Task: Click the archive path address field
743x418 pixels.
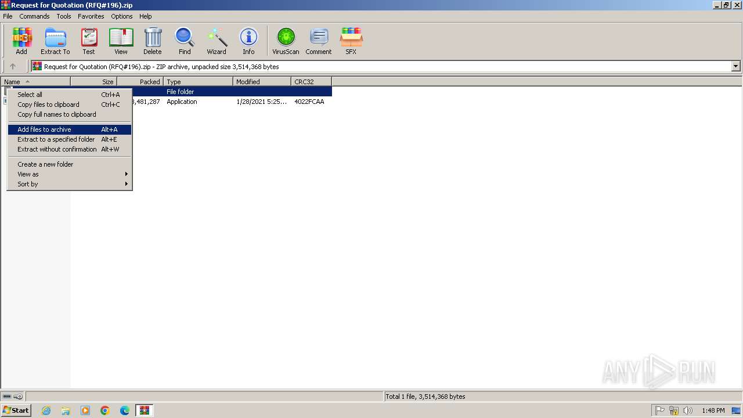Action: (x=381, y=66)
